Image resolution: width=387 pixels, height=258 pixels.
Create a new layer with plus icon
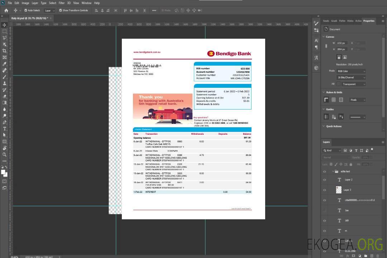tap(372, 256)
